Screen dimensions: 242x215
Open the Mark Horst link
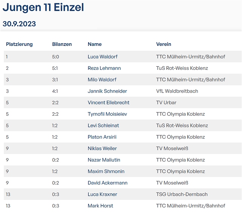tap(100, 206)
